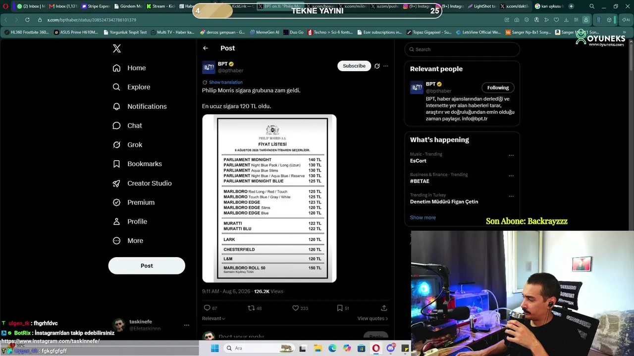This screenshot has width=634, height=356.
Task: Open Copilot from the taskbar
Action: [347, 348]
